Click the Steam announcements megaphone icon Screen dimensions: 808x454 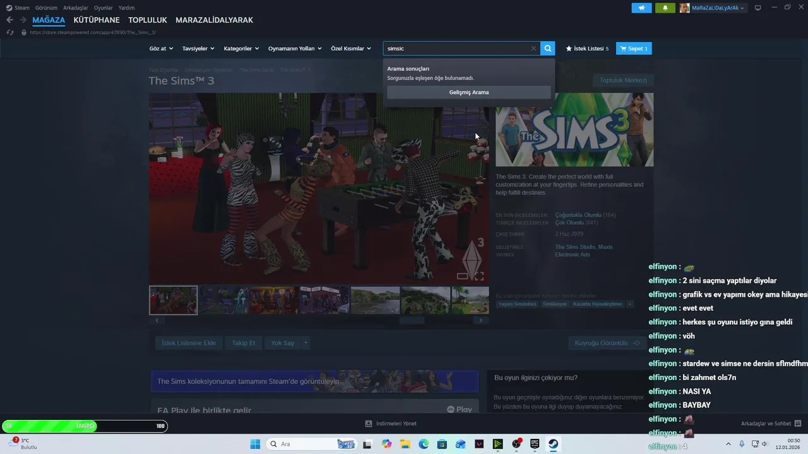641,8
